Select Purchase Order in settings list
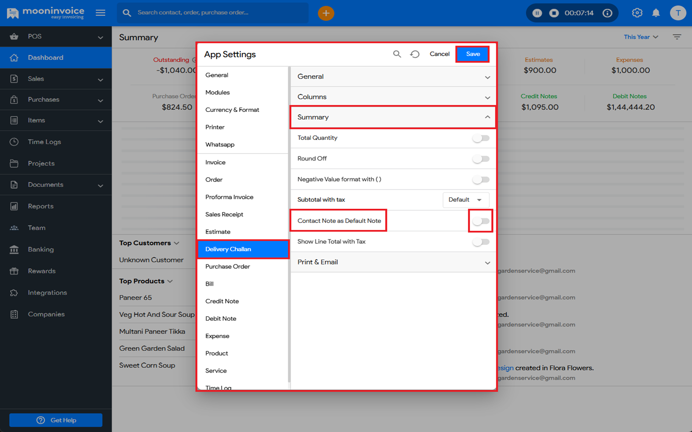The width and height of the screenshot is (692, 432). point(228,266)
